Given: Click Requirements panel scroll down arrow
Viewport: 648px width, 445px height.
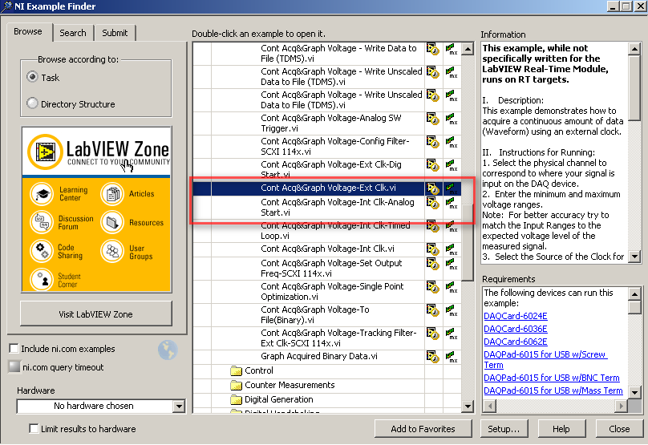Looking at the screenshot, I should tap(634, 392).
